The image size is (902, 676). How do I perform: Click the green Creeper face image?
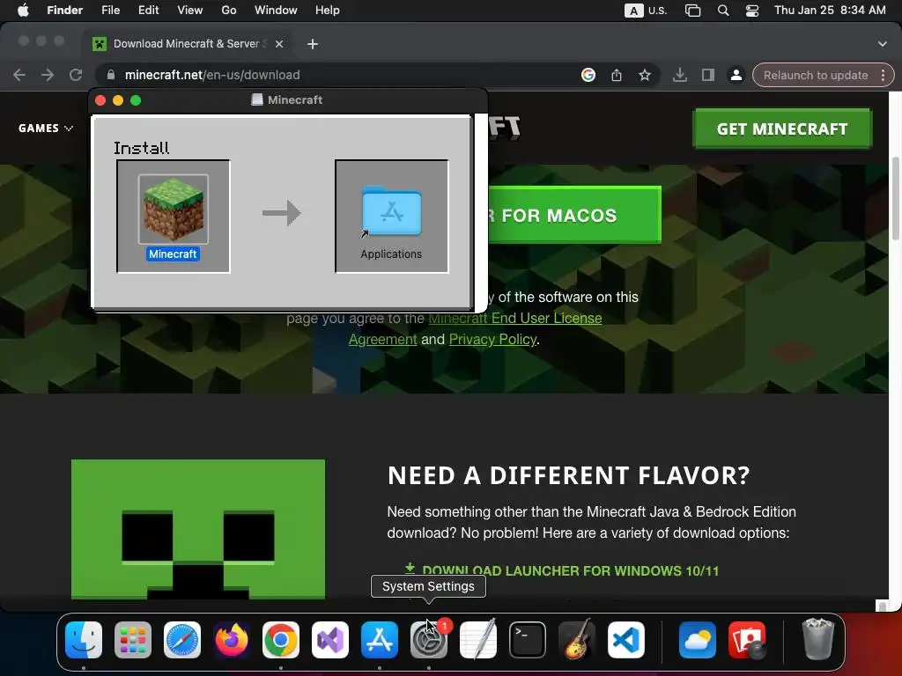pos(198,529)
